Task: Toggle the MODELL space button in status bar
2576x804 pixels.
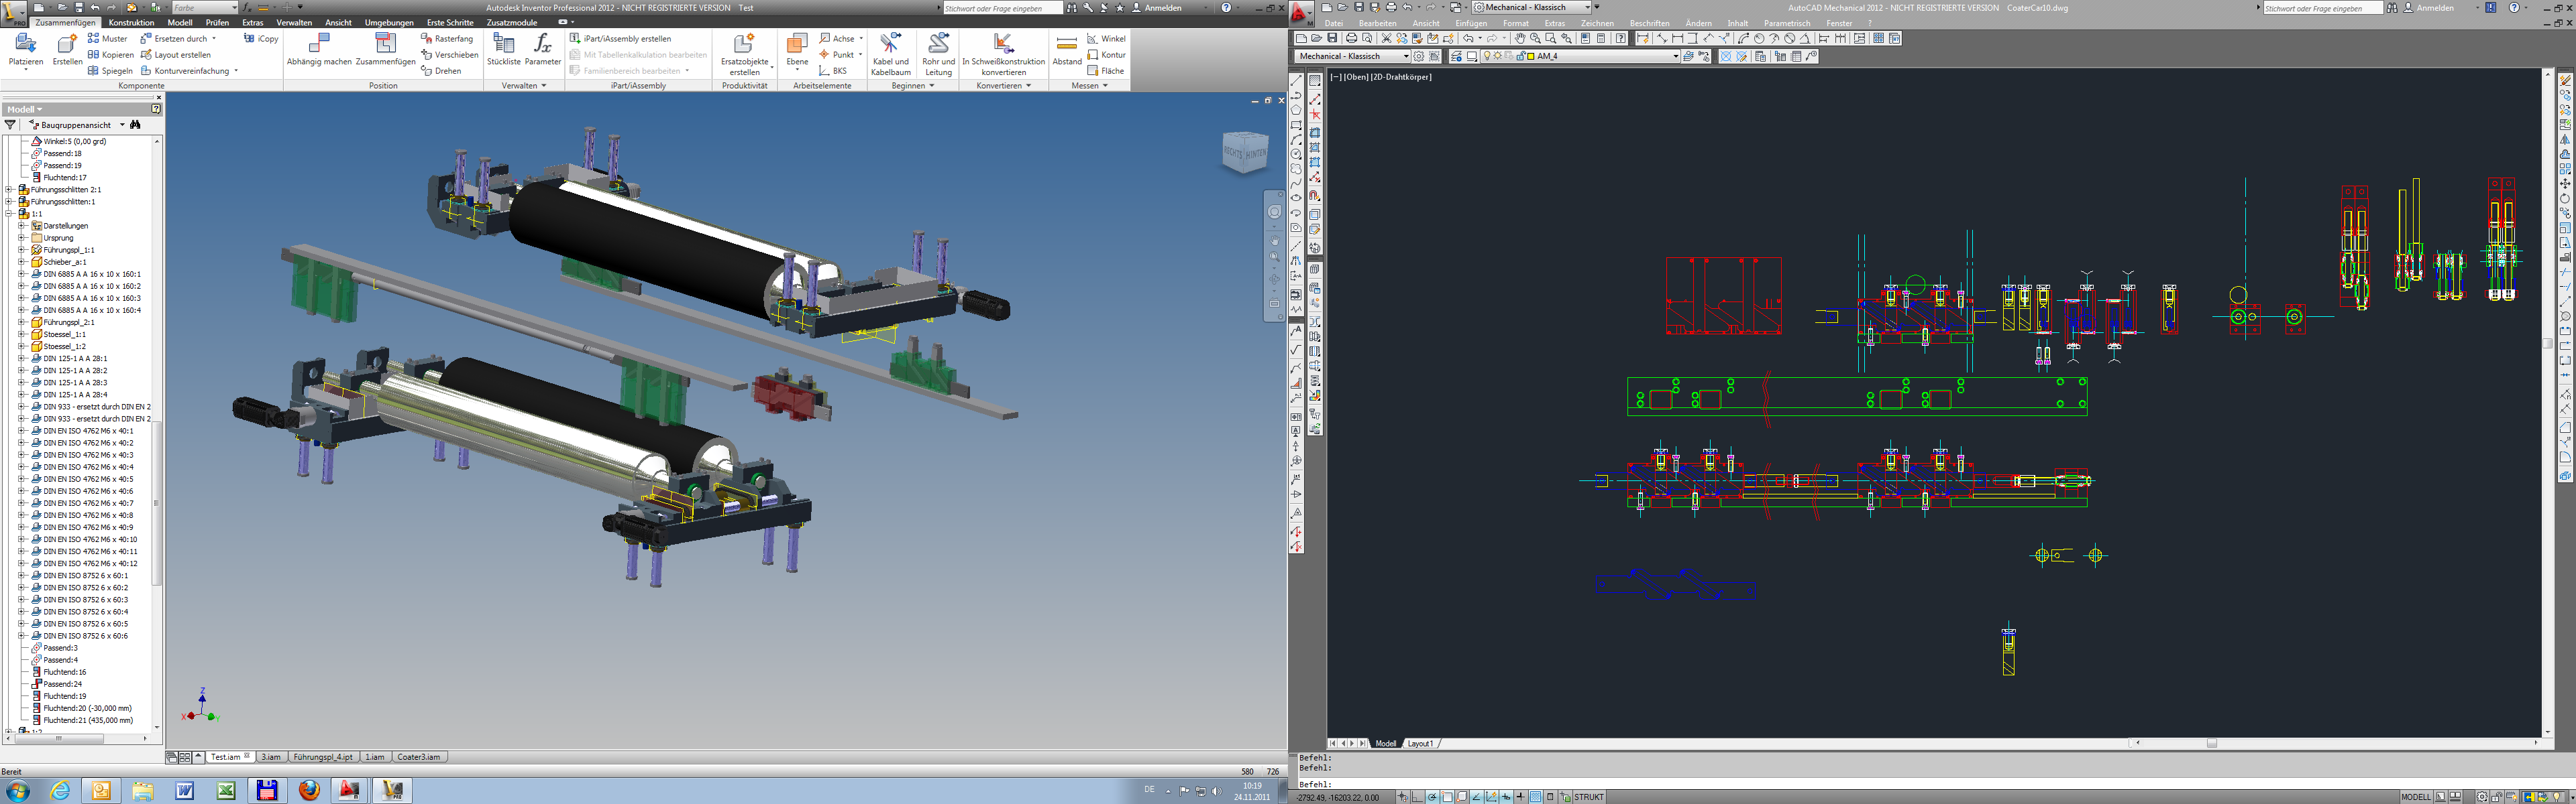Action: click(2415, 797)
